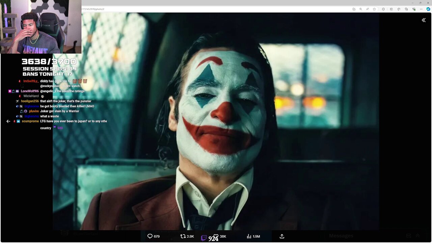This screenshot has width=432, height=243.
Task: Share the post via upload arrow icon
Action: 282,236
